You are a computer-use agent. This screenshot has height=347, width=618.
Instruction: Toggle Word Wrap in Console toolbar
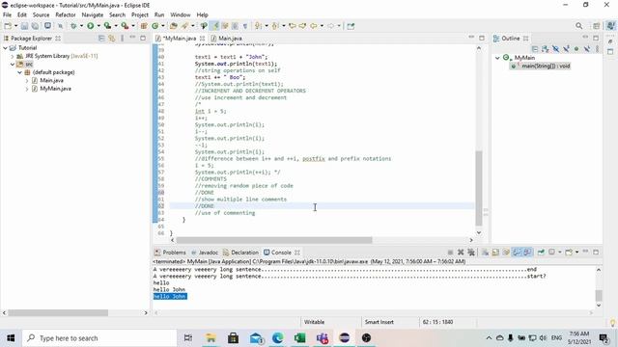click(506, 253)
